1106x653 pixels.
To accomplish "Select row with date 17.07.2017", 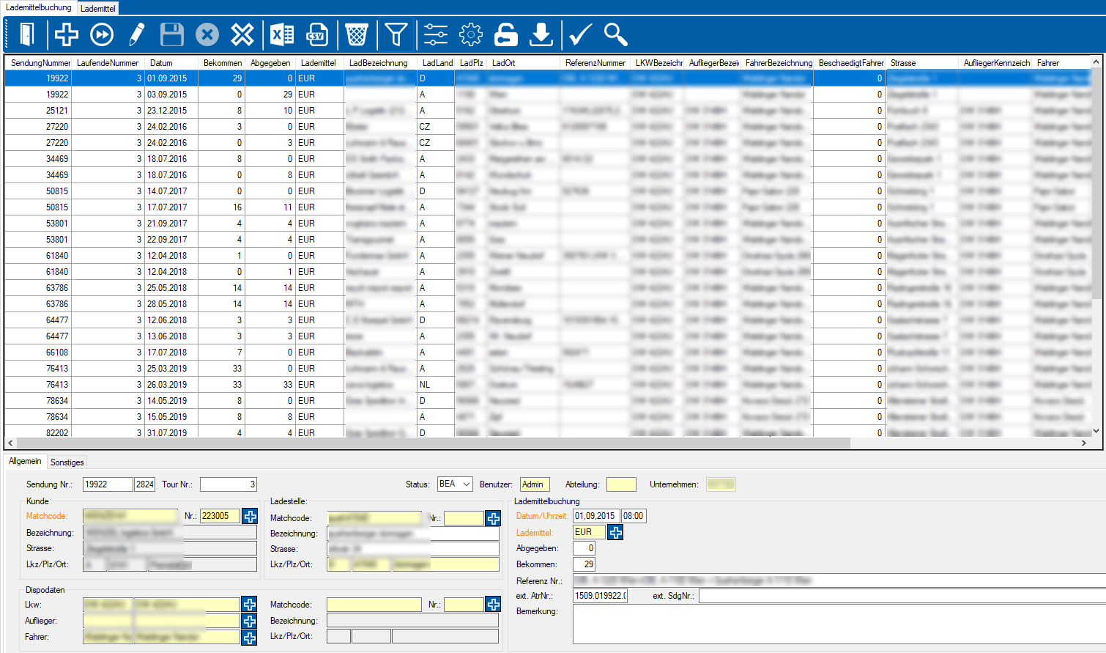I will (548, 207).
